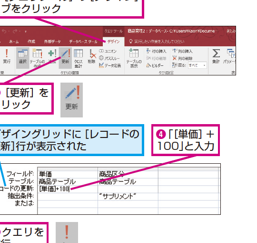
Task: Click the Redo arrow in quick access toolbar
Action: (x=15, y=31)
